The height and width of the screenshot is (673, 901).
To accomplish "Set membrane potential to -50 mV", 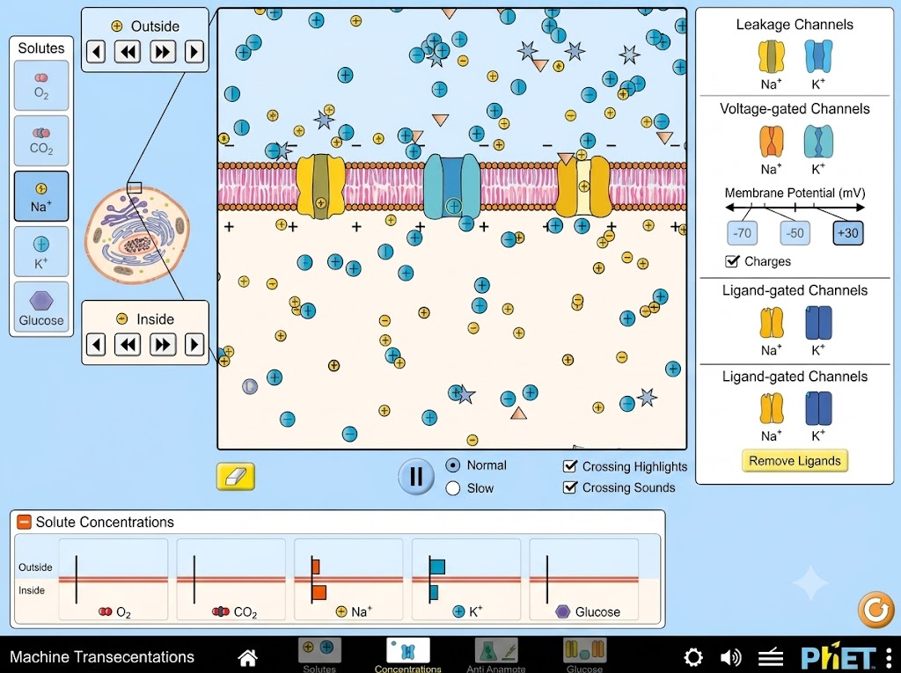I will (x=795, y=233).
